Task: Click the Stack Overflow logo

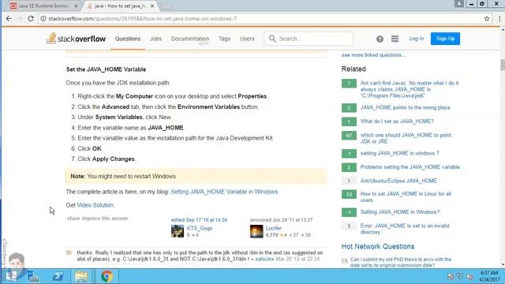Action: [x=76, y=39]
